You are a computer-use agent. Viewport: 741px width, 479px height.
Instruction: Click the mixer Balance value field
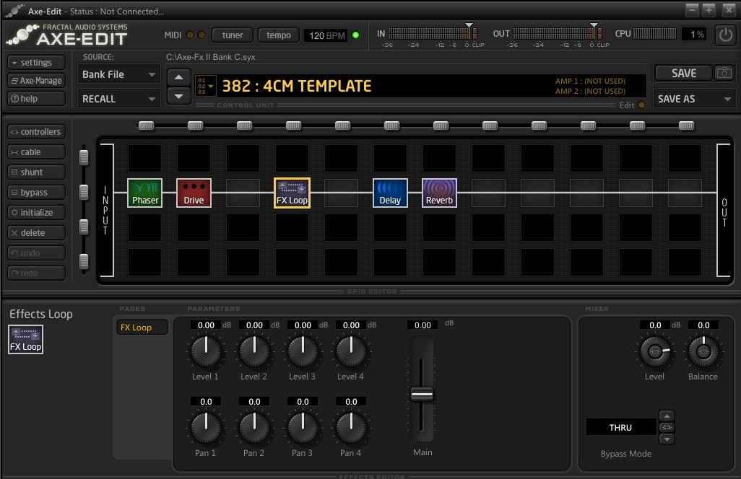coord(703,325)
